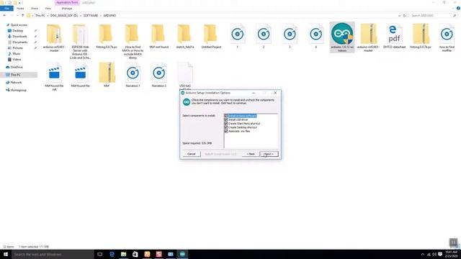The image size is (461, 259).
Task: Select the media file named 4
Action: [x=315, y=36]
